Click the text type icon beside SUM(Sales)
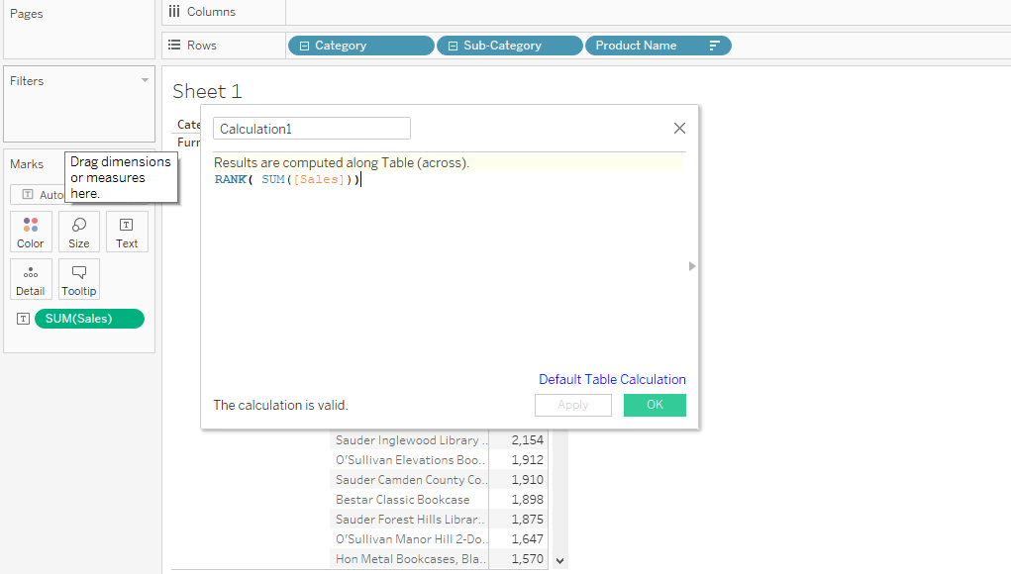This screenshot has height=574, width=1011. [24, 319]
